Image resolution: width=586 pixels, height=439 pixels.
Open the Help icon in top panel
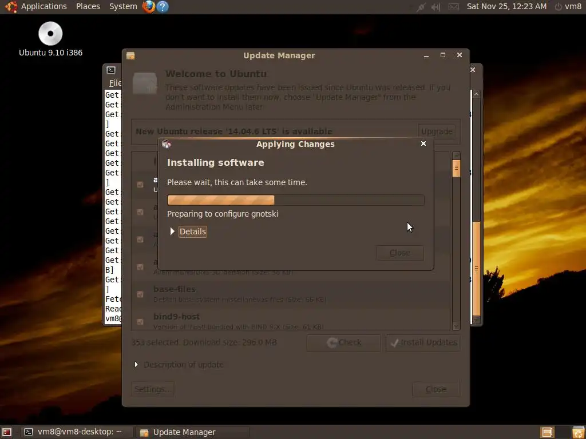click(x=162, y=6)
